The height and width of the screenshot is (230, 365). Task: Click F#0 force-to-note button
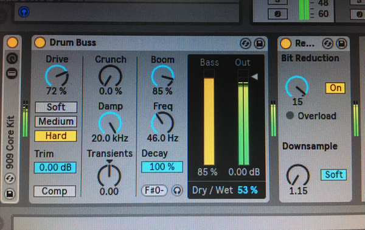155,190
